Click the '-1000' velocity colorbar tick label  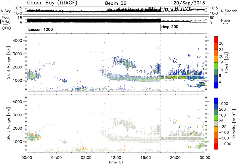click(225, 144)
